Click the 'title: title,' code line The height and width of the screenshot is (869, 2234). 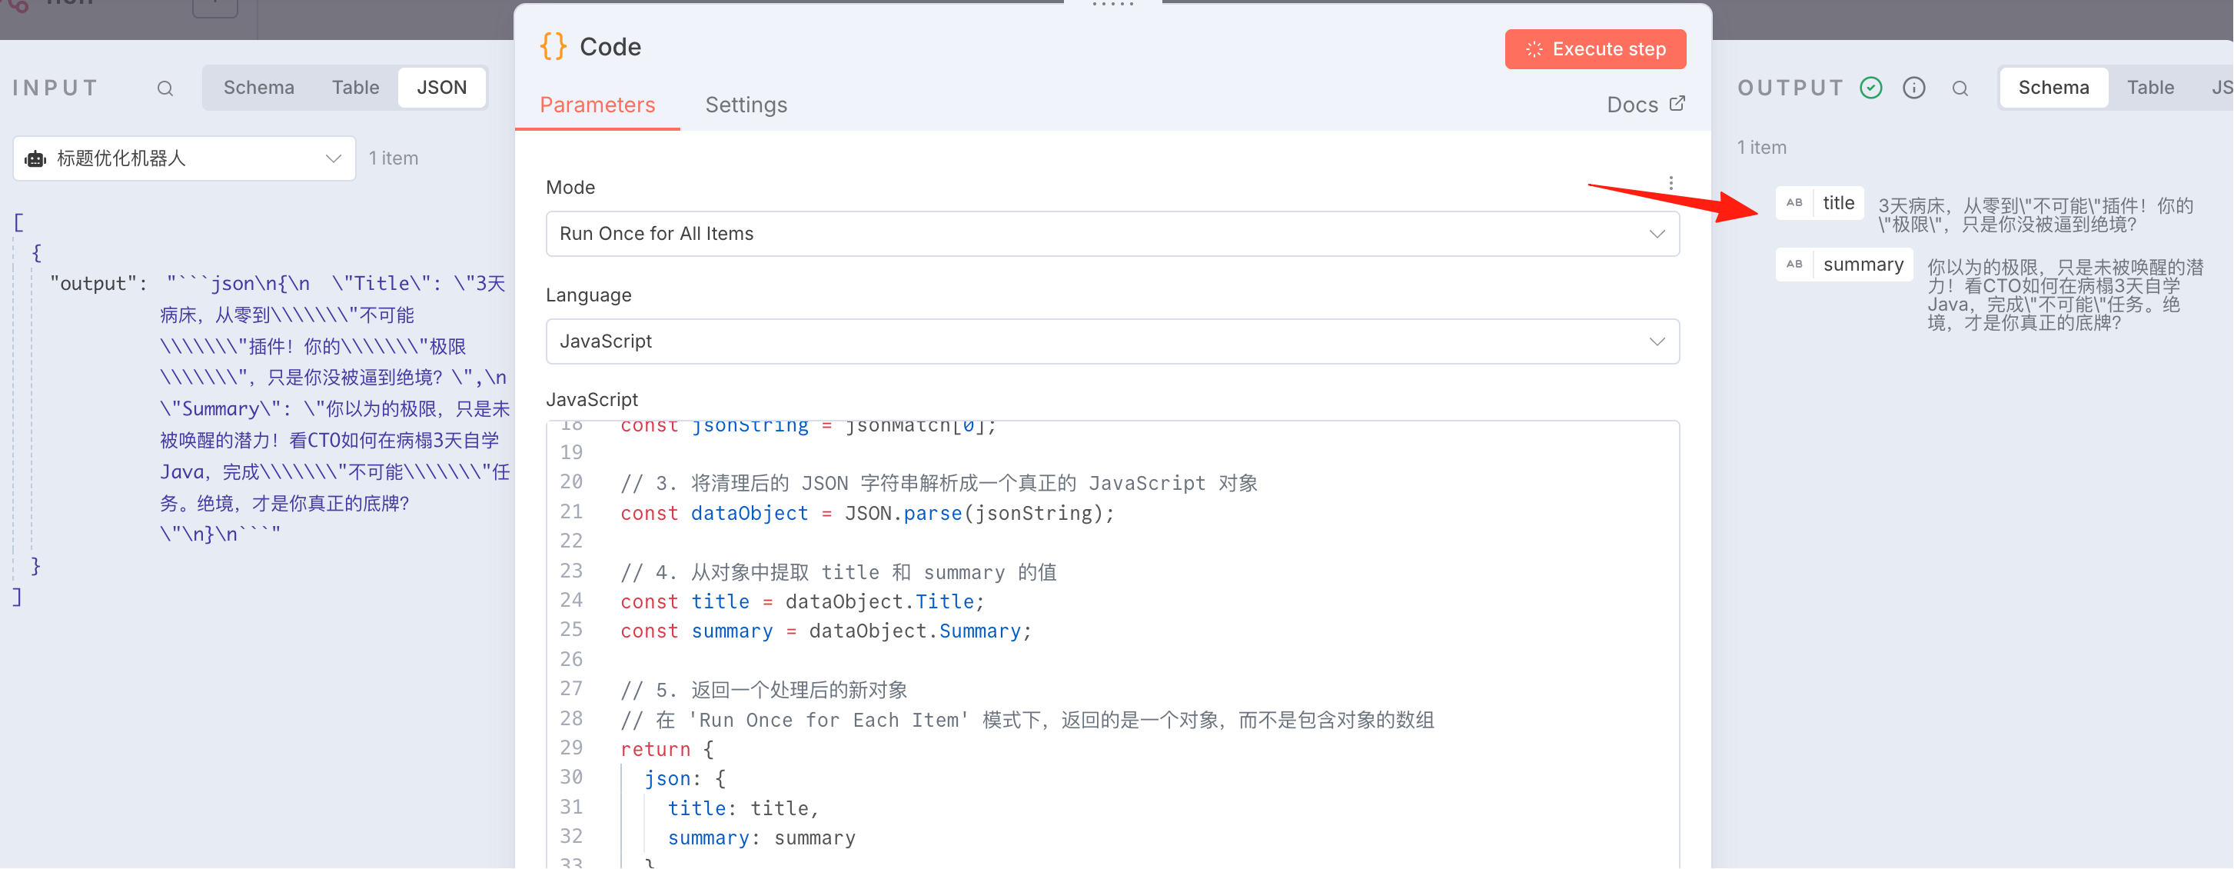(743, 808)
